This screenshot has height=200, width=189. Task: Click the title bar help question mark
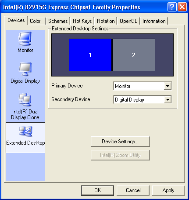click(x=172, y=7)
